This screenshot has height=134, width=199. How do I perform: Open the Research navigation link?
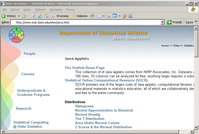click(x=24, y=108)
